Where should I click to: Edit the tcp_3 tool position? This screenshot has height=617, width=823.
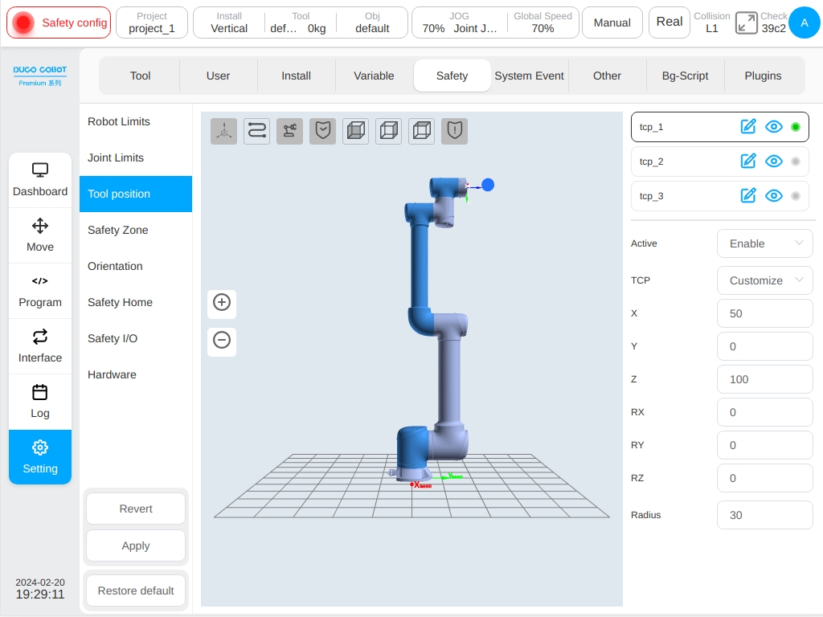[x=748, y=196]
